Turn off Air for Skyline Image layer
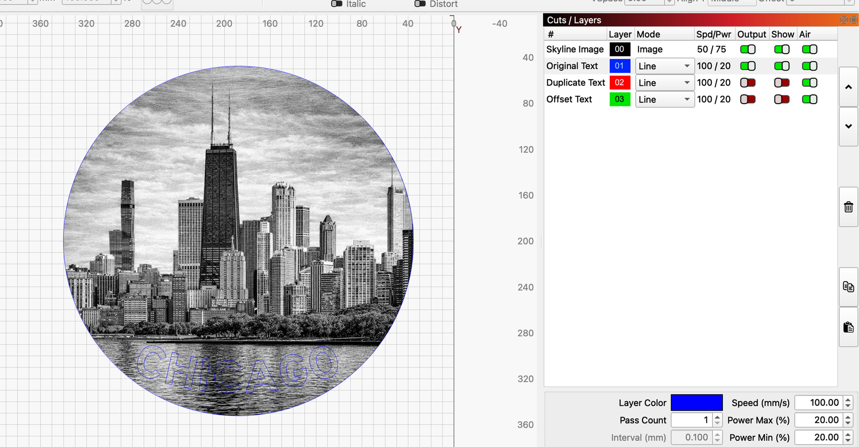 point(809,49)
